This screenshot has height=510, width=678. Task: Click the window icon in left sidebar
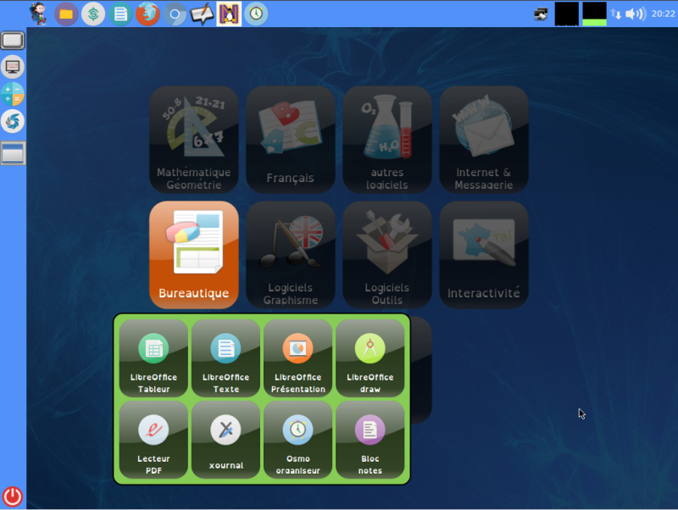[x=13, y=153]
